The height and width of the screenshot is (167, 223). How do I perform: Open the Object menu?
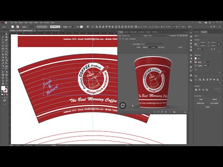20,23
